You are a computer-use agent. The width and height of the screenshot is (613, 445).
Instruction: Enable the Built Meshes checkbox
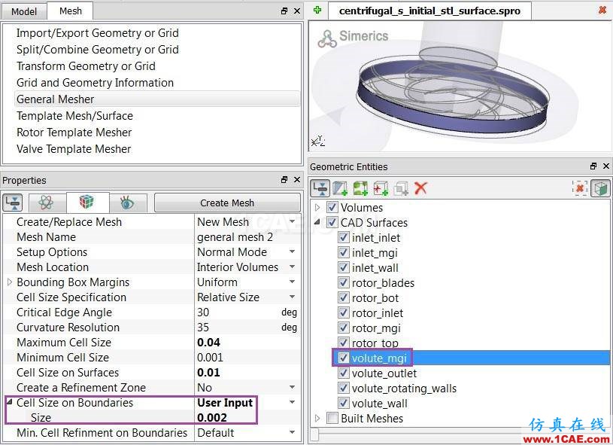tap(332, 418)
